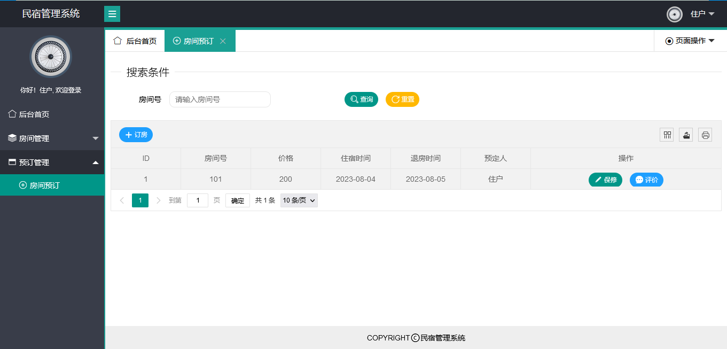The width and height of the screenshot is (727, 349).
Task: Click the large sidebar profile avatar
Action: [x=51, y=57]
